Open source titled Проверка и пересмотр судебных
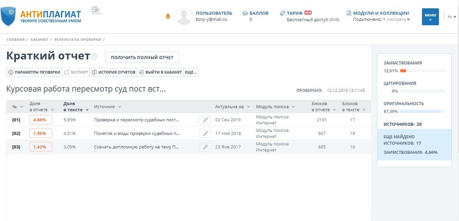The image size is (459, 221). [x=137, y=120]
